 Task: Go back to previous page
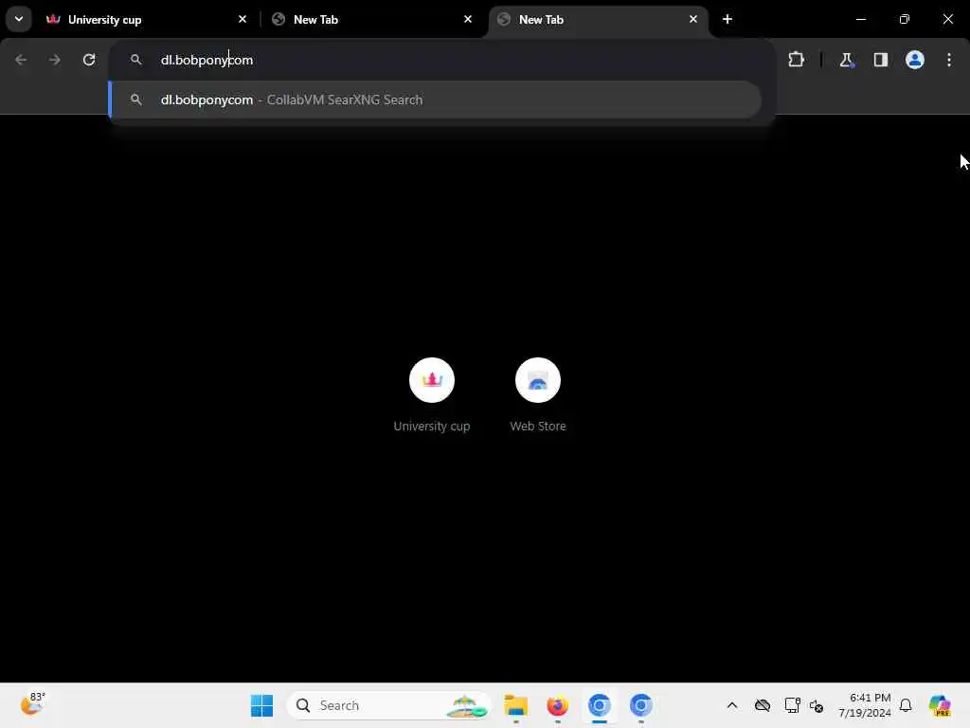click(x=21, y=60)
